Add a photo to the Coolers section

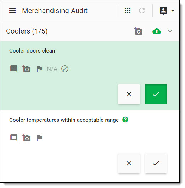(x=138, y=31)
